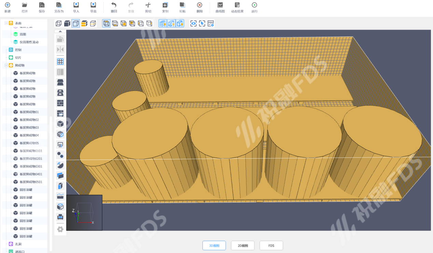Click the 删除 (Delete) button

pyautogui.click(x=199, y=5)
